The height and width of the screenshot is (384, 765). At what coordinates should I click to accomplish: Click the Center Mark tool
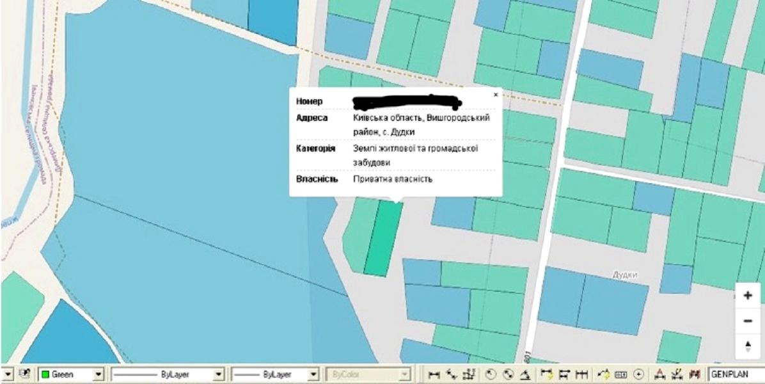coord(638,374)
